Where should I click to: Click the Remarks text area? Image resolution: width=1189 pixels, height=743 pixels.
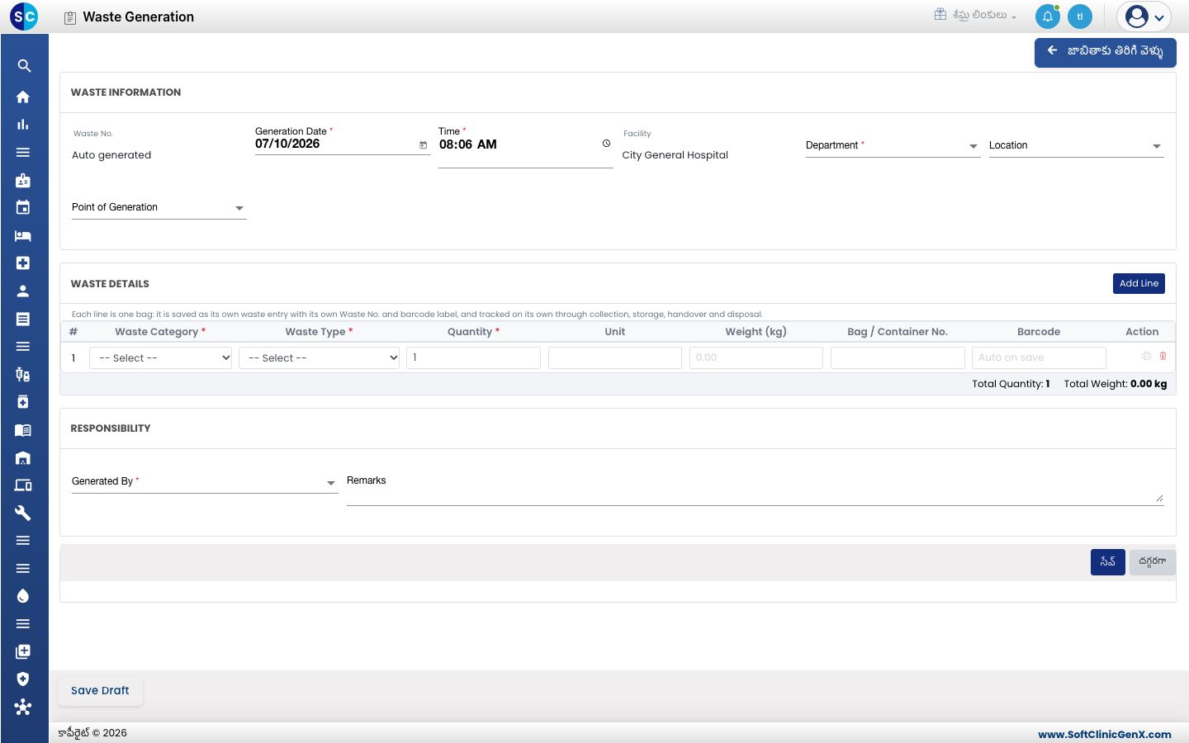755,489
